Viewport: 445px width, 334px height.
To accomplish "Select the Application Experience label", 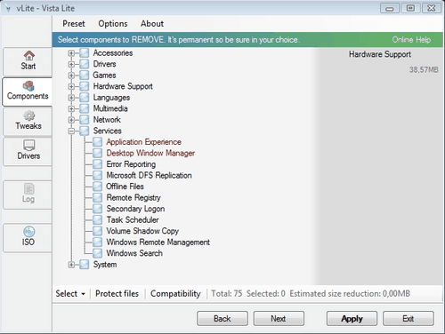I will point(143,142).
